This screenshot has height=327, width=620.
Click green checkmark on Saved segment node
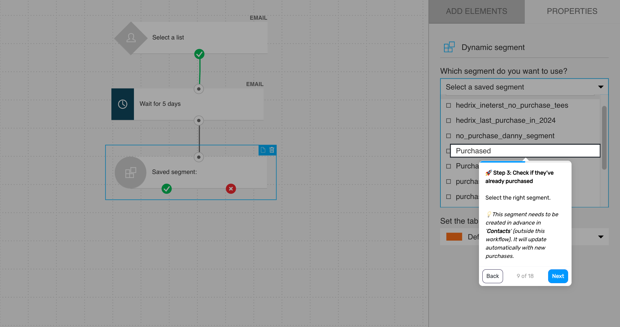[x=167, y=189]
